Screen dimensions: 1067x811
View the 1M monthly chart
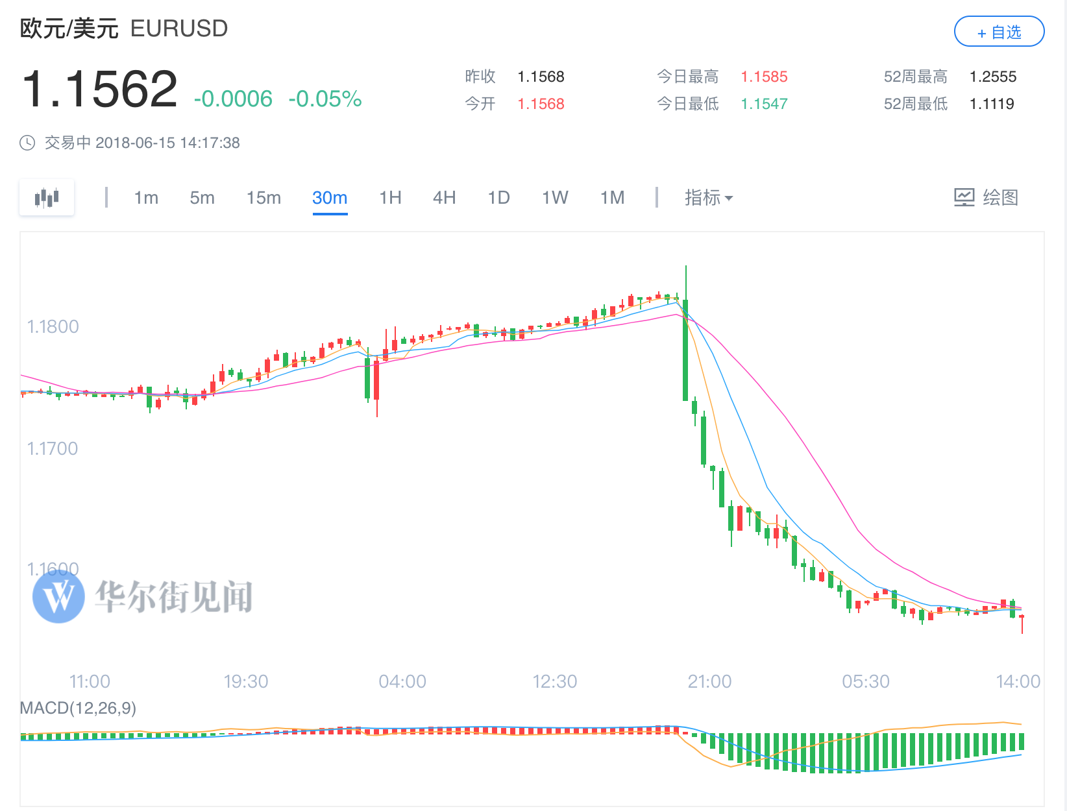point(612,197)
